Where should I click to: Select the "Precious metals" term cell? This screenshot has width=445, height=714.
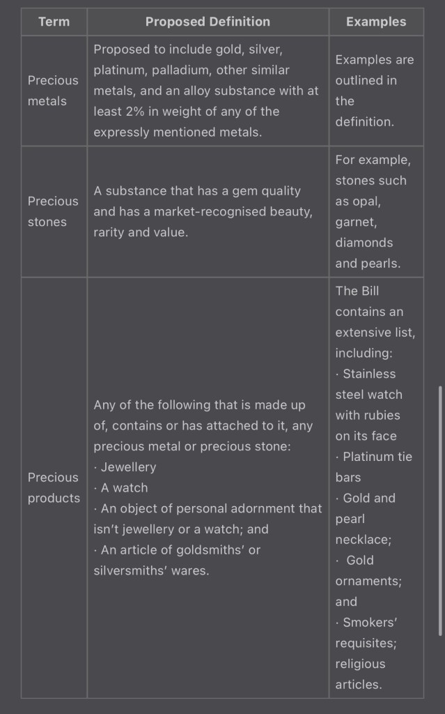click(x=53, y=91)
